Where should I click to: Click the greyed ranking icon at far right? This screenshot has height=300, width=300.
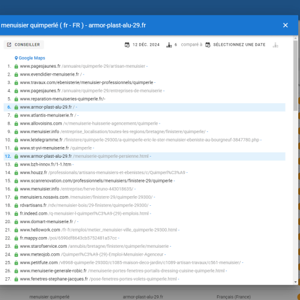click(275, 45)
